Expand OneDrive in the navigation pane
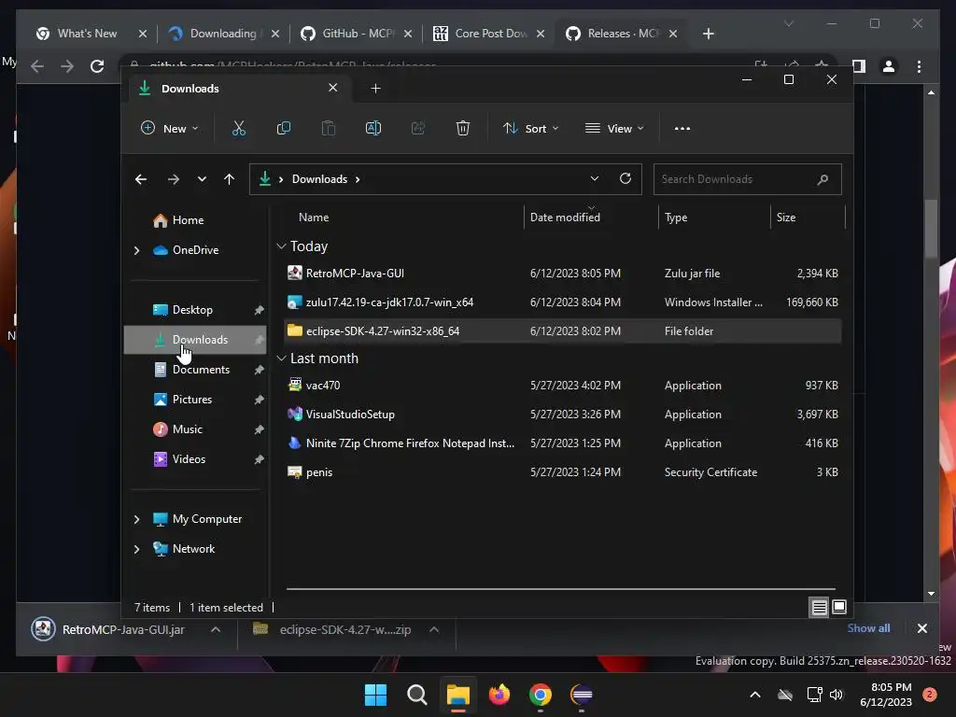956x717 pixels. click(x=136, y=250)
